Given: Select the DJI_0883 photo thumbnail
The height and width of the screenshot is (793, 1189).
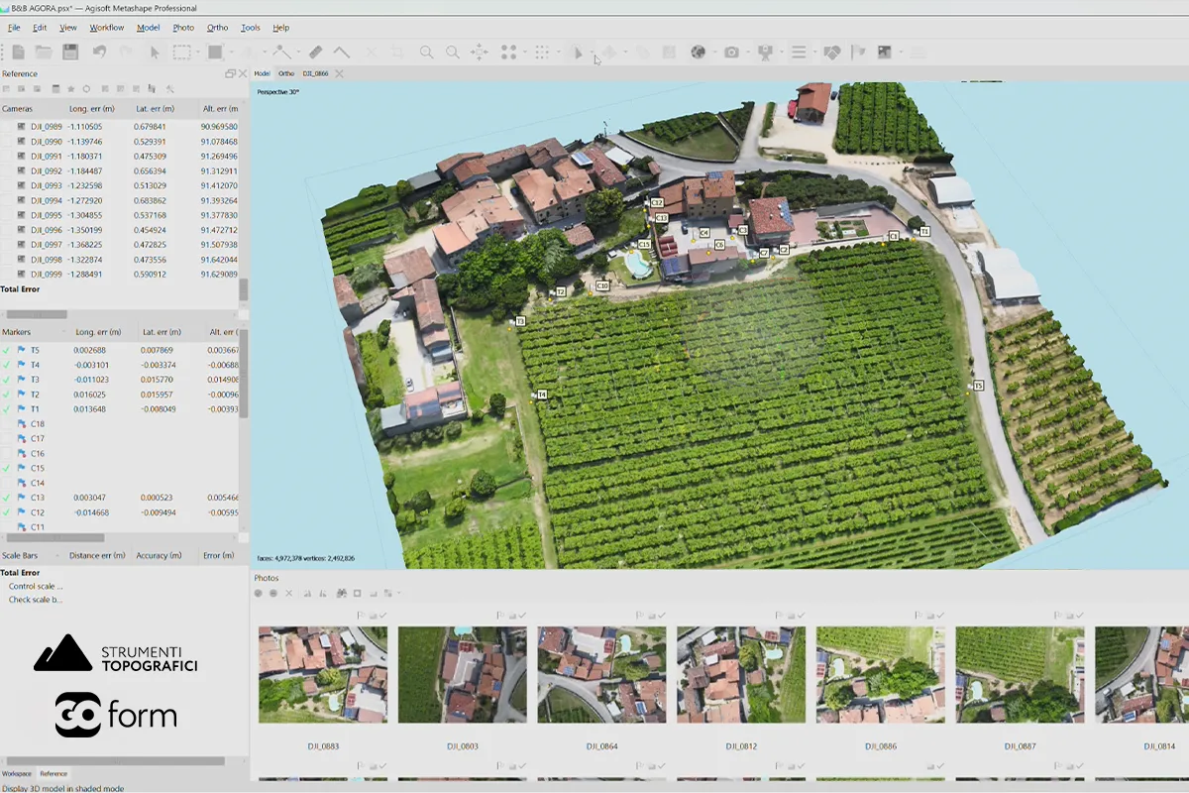Looking at the screenshot, I should click(x=323, y=674).
